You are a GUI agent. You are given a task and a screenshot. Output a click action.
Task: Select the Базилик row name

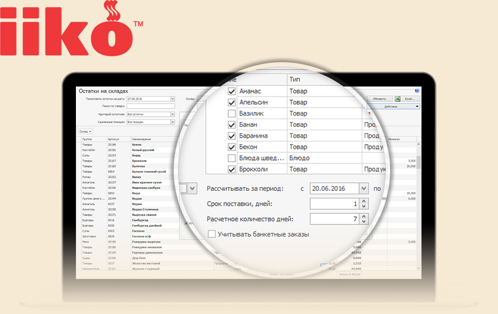coord(251,114)
